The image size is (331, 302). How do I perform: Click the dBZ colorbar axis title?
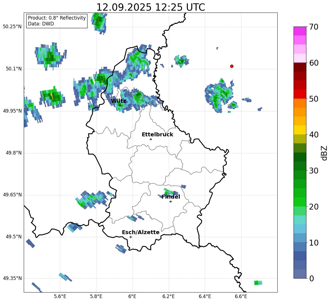point(324,153)
